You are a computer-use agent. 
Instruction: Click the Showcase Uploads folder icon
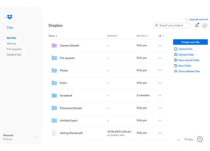54,108
